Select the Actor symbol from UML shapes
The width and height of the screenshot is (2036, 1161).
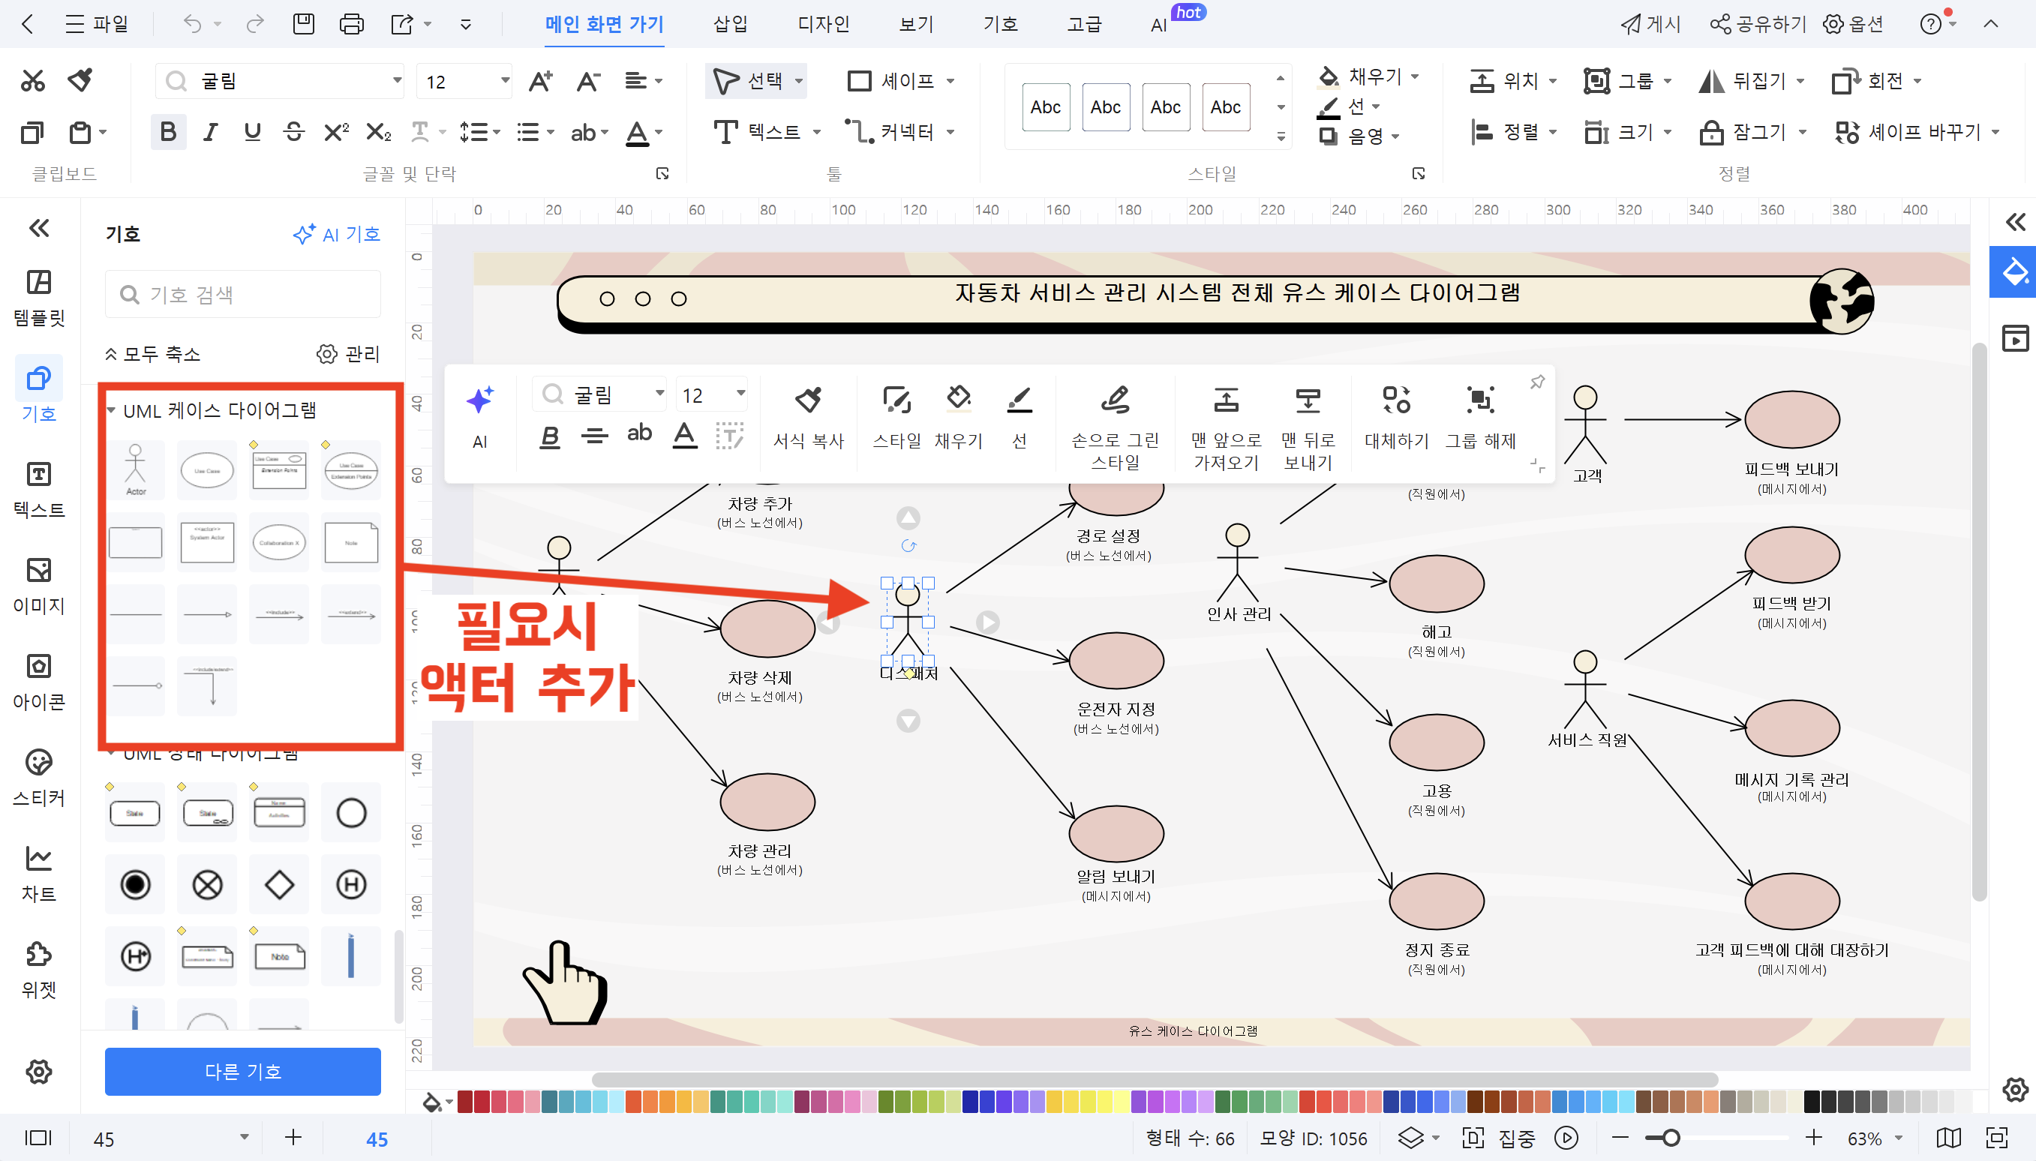(136, 469)
